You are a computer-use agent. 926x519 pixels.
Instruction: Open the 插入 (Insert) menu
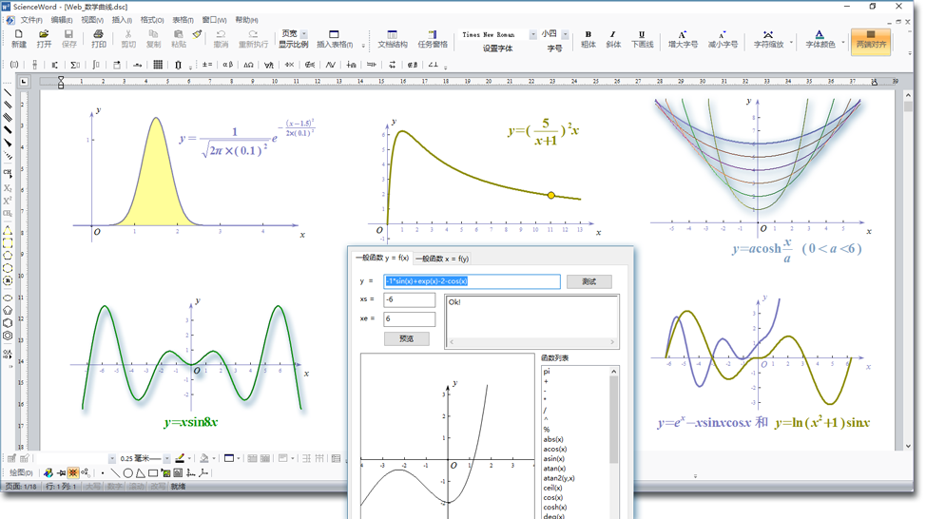click(x=122, y=20)
